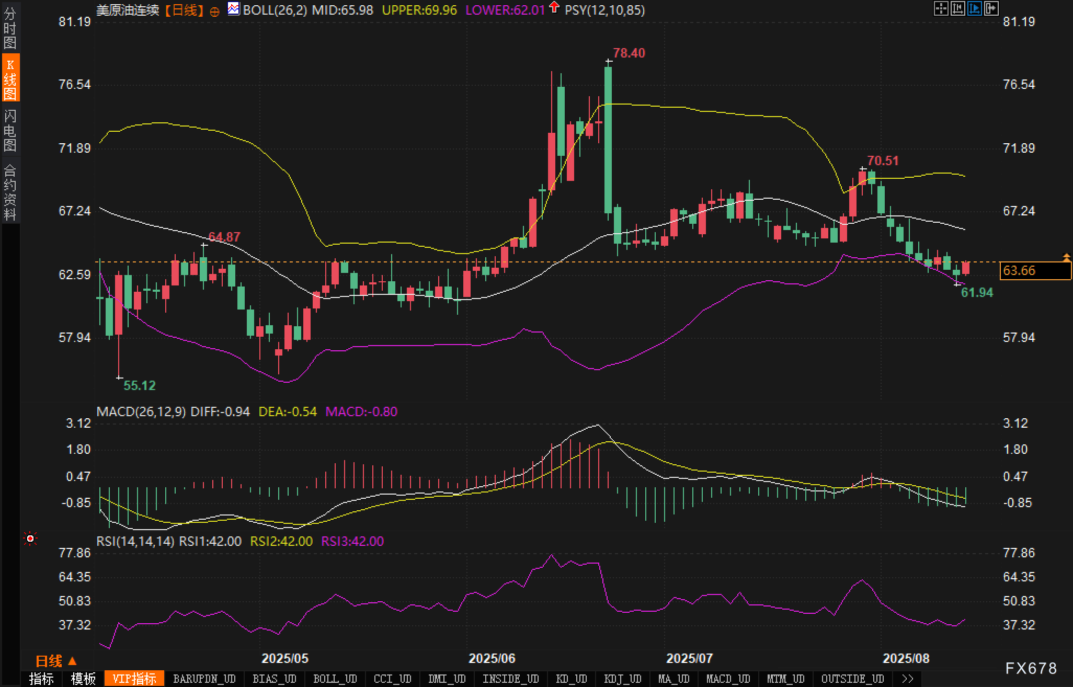This screenshot has width=1073, height=687.
Task: Click the orange circle icon beside 日线
Action: 214,12
